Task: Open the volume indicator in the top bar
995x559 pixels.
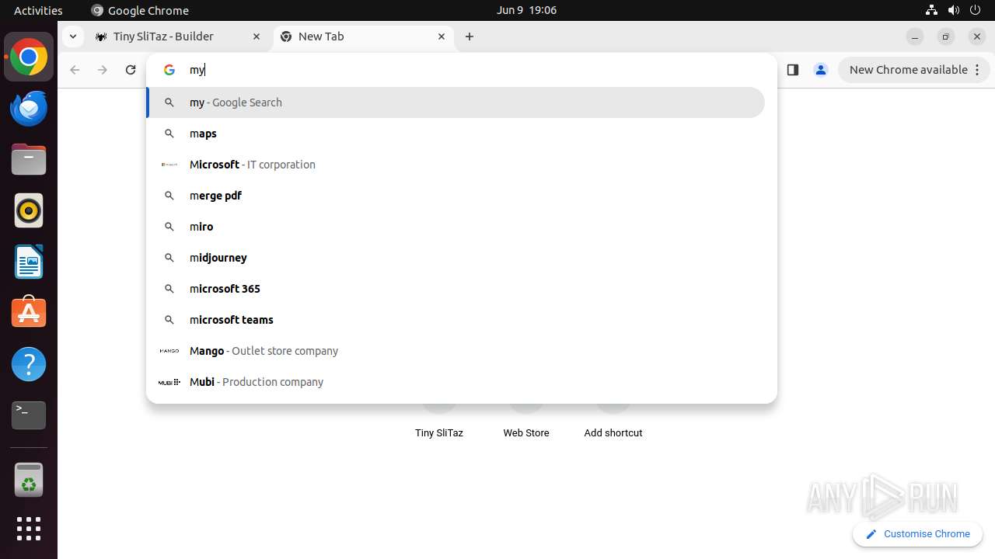Action: point(953,10)
